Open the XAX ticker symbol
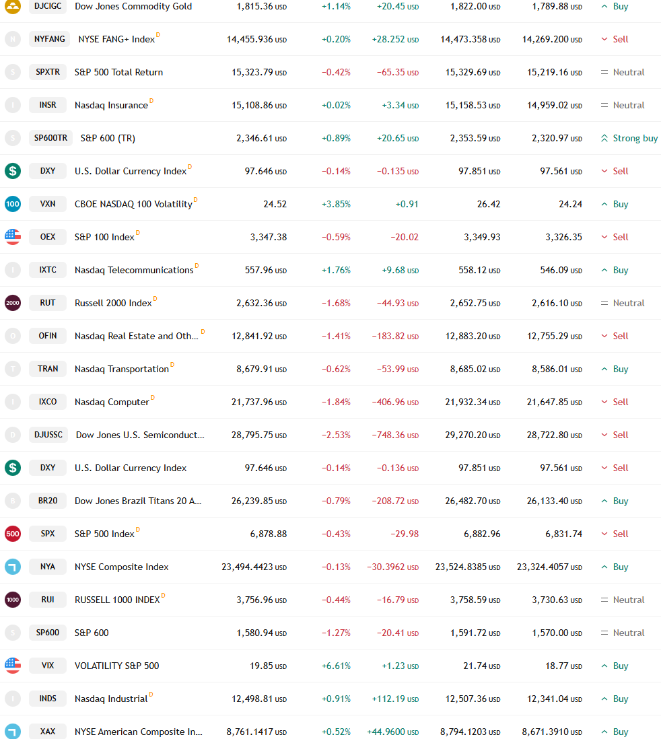The height and width of the screenshot is (739, 661). (x=48, y=732)
